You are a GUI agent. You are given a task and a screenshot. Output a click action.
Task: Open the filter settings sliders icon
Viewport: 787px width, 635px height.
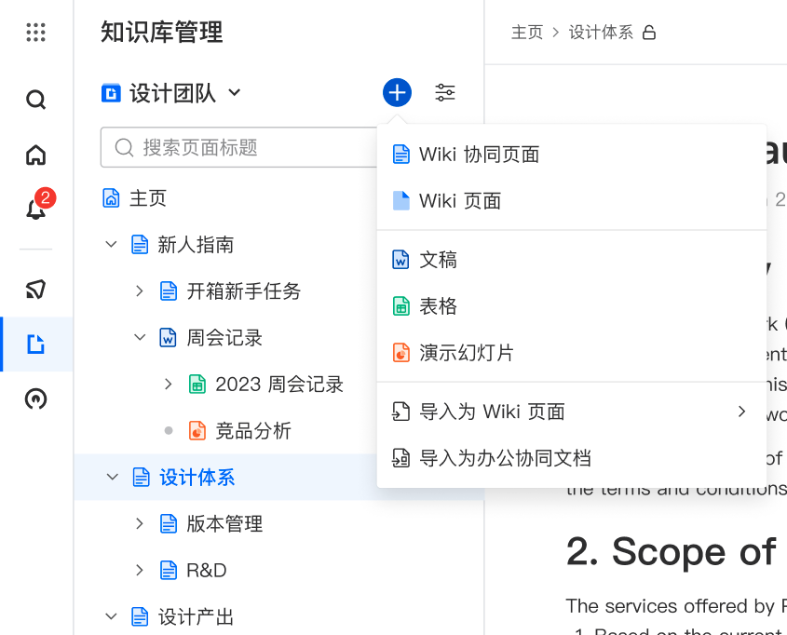click(x=444, y=93)
